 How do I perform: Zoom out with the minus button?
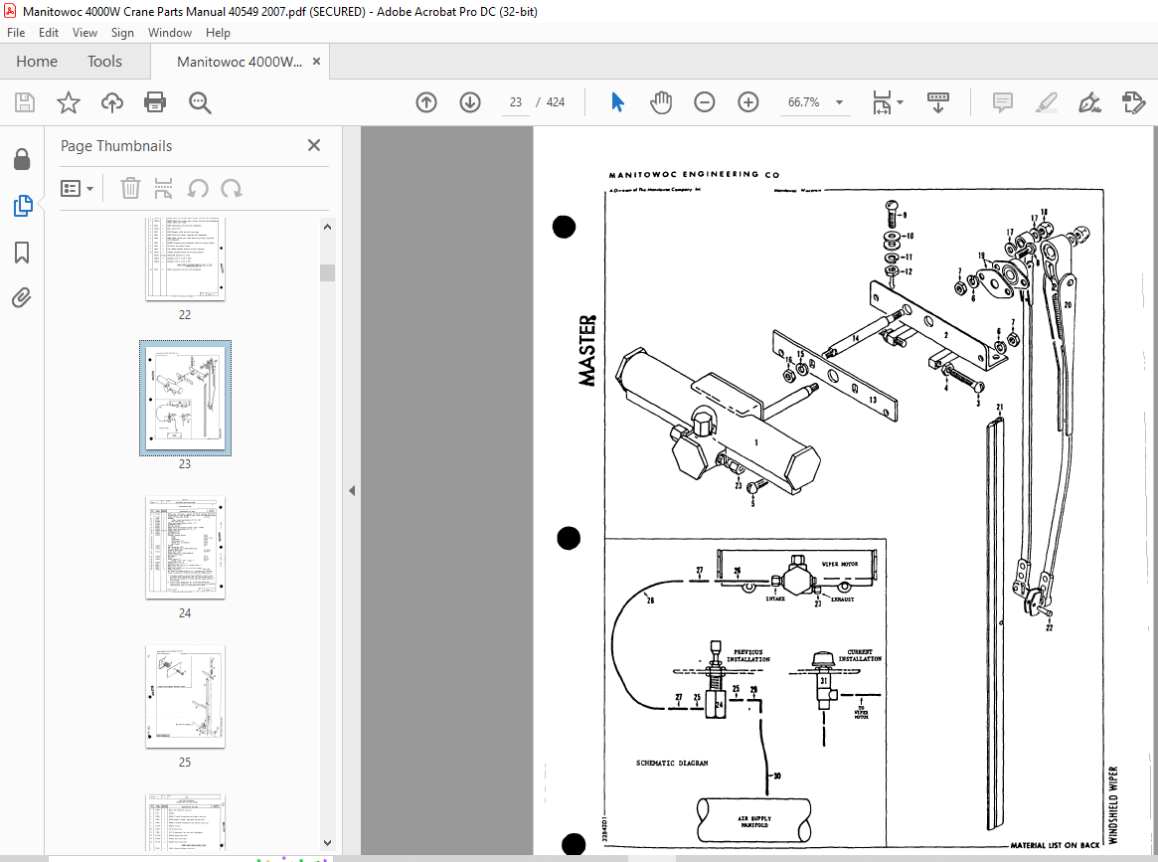(705, 102)
